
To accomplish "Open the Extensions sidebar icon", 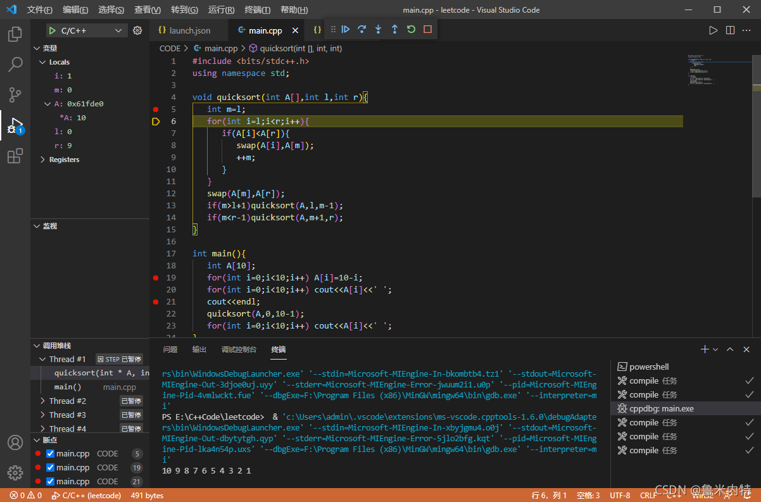I will tap(15, 156).
